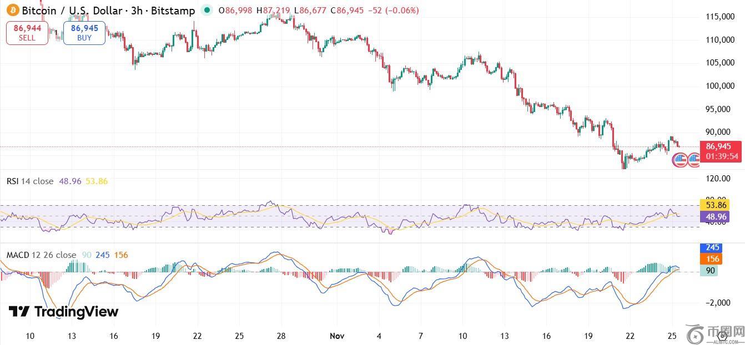Click the 115,000 price axis label
Viewport: 745px width, 345px height.
(x=721, y=17)
